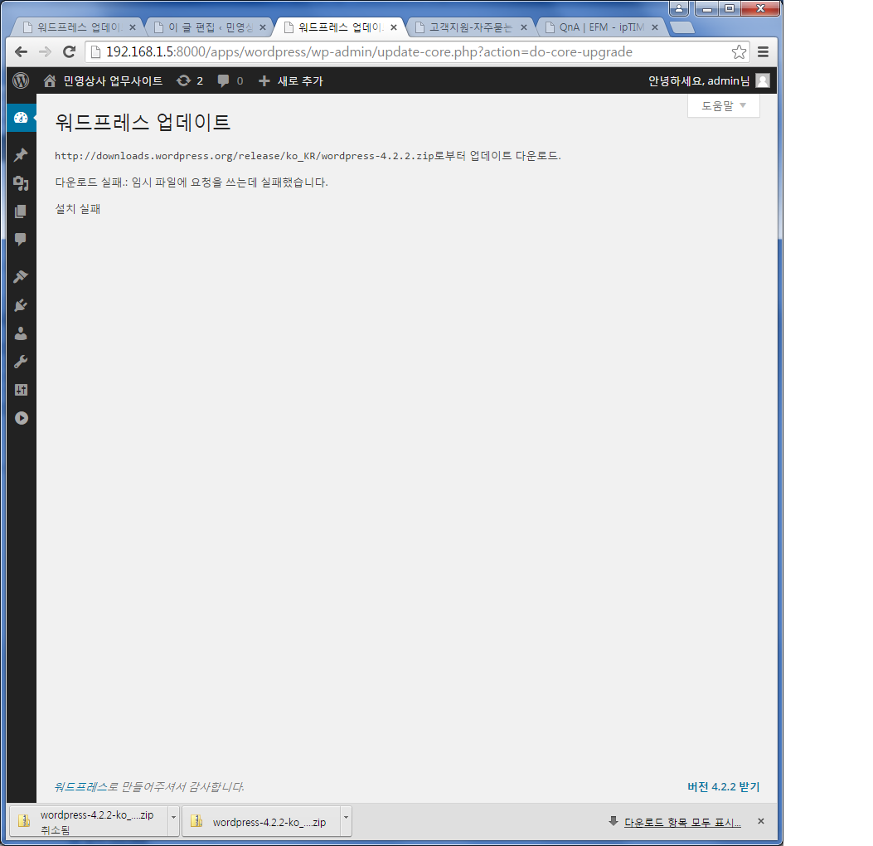Click the Chrome user profile icon

(679, 8)
